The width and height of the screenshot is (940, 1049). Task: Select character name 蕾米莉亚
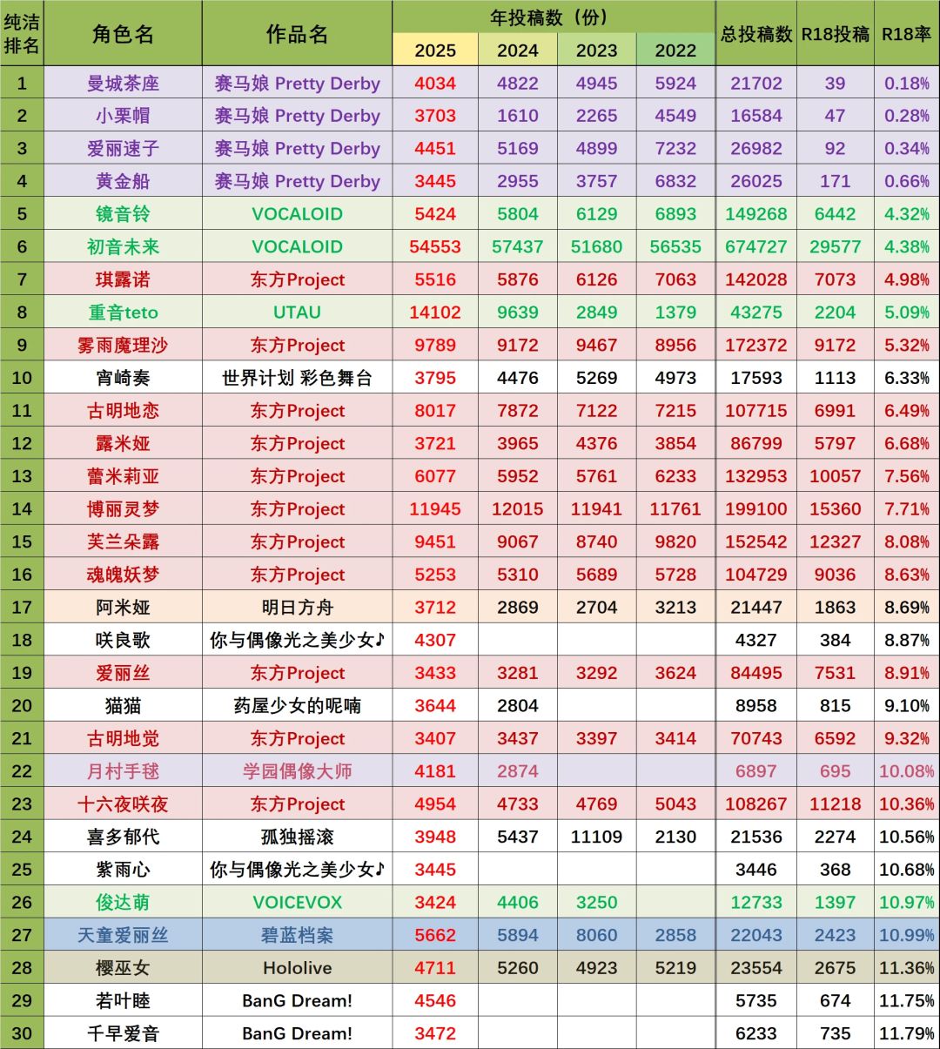point(123,476)
